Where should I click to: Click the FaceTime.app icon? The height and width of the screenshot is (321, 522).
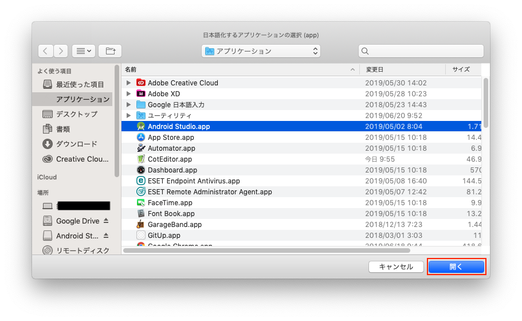pos(141,202)
